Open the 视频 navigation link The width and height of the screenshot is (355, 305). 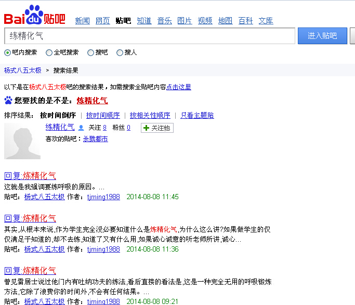[205, 21]
